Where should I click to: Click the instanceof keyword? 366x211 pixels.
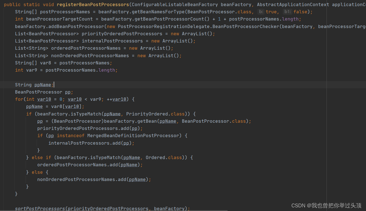71,135
